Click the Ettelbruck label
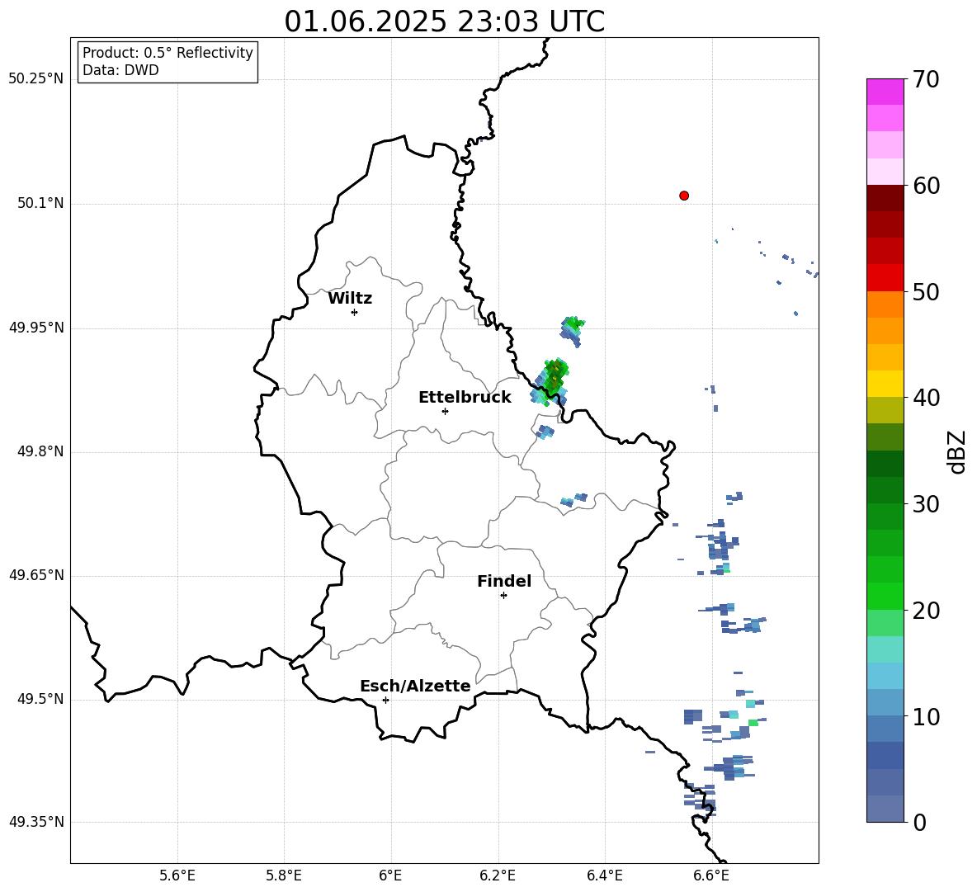The width and height of the screenshot is (977, 892). [x=465, y=398]
